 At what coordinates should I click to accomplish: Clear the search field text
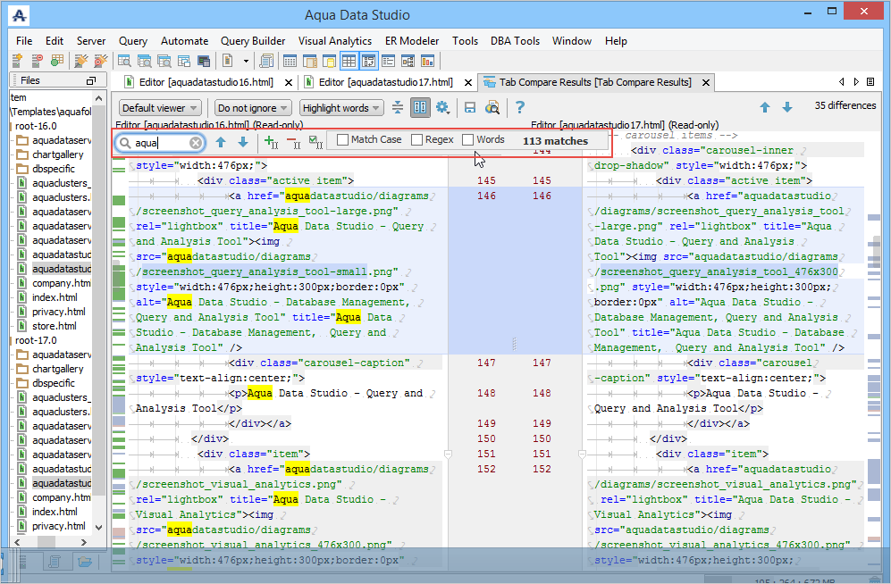(196, 143)
